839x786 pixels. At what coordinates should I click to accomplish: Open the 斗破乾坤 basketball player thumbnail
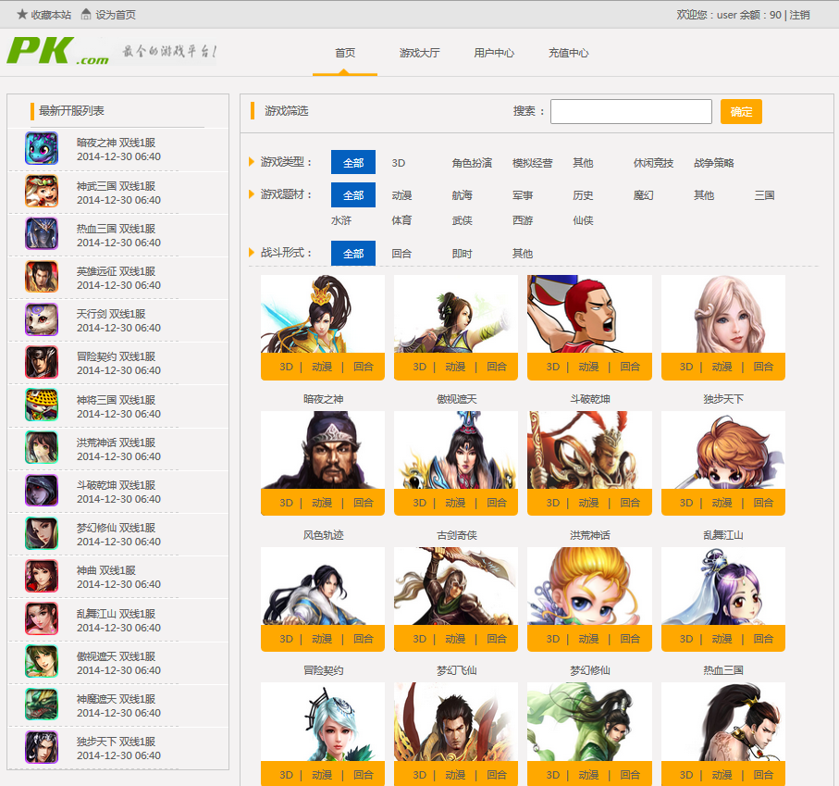[589, 314]
